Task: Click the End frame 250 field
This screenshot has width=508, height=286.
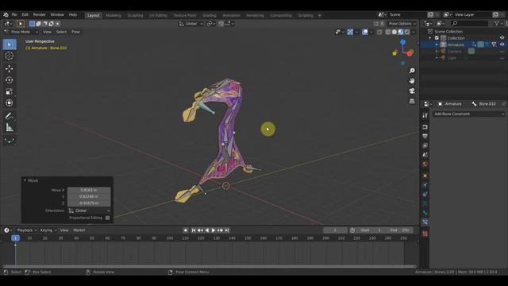Action: 399,230
